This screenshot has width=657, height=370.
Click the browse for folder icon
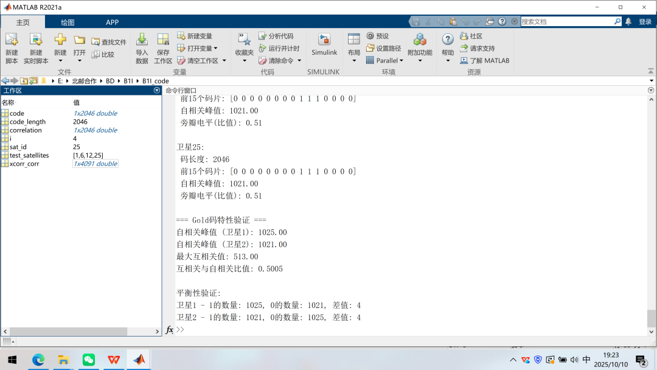click(x=33, y=80)
